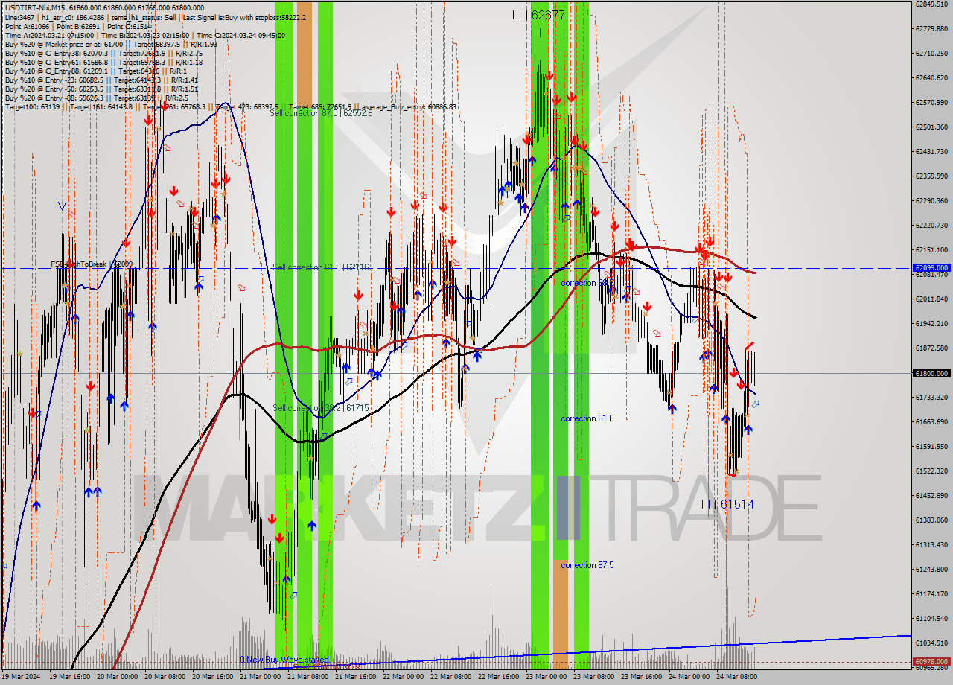Select the 'FSB-HighToBreak | 62099' label
The image size is (953, 685).
coord(92,264)
